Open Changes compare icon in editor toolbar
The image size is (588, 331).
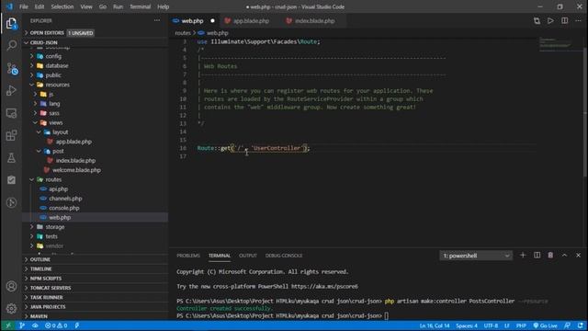[537, 21]
